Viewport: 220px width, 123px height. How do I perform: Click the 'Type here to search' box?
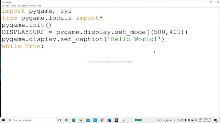click(x=32, y=120)
